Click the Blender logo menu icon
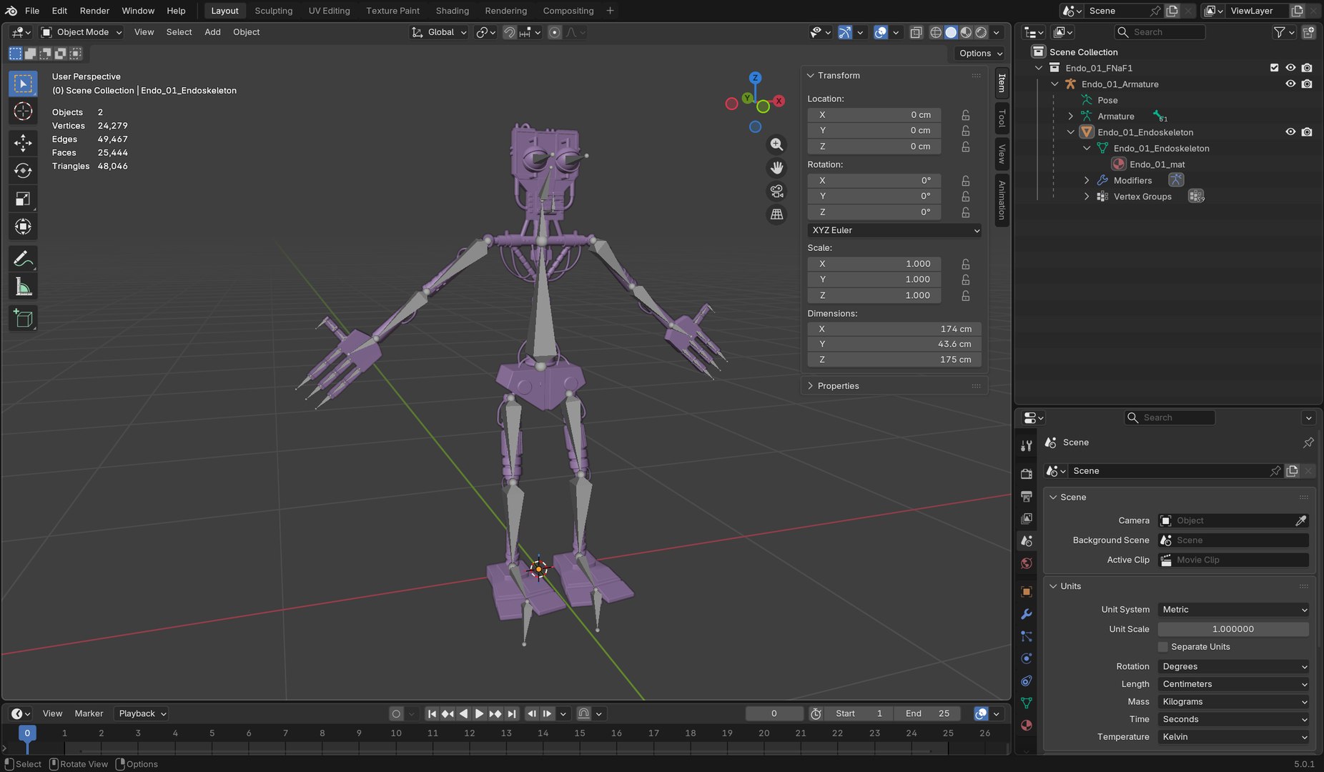 point(11,11)
